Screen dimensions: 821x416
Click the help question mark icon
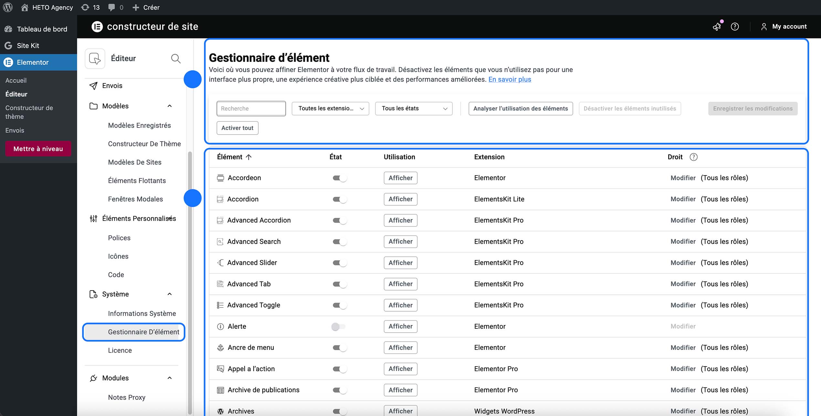(735, 27)
